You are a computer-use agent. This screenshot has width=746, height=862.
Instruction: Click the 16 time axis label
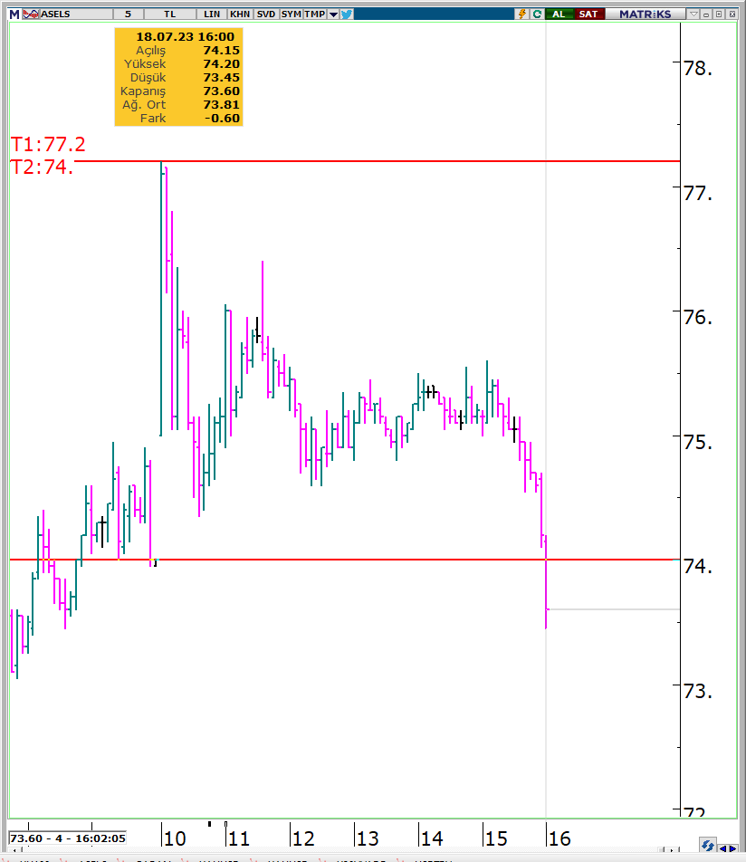click(559, 838)
